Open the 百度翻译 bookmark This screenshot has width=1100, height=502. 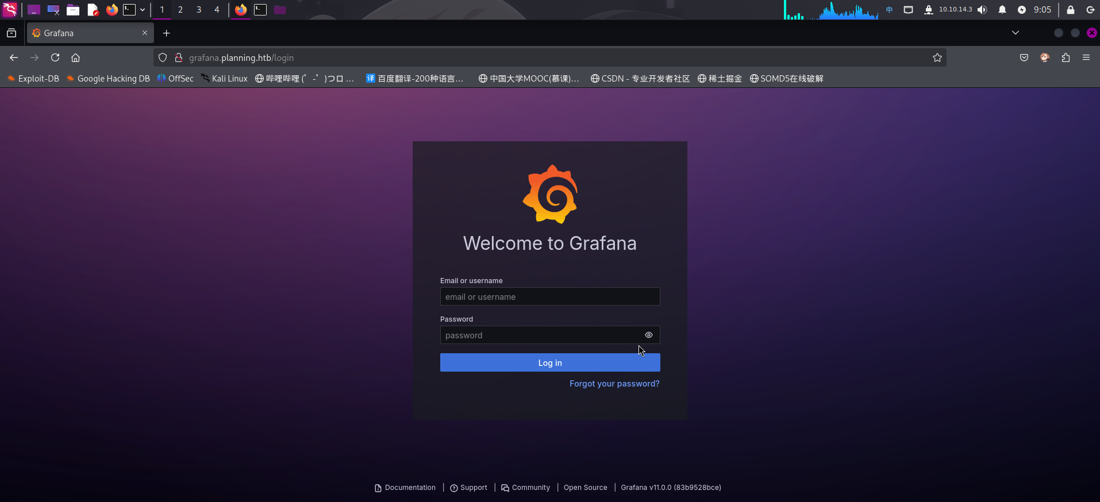point(415,79)
